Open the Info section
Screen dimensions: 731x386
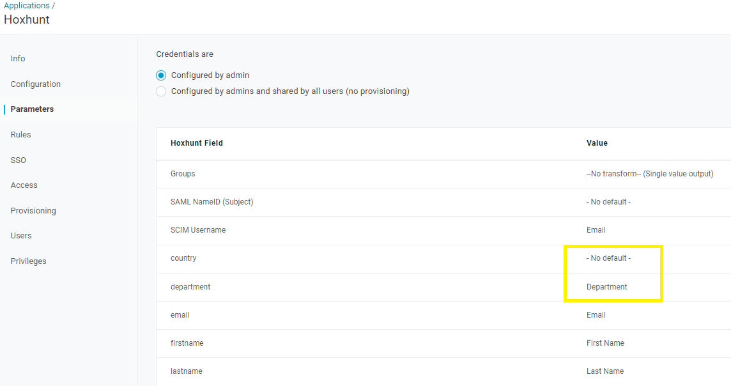pyautogui.click(x=18, y=58)
